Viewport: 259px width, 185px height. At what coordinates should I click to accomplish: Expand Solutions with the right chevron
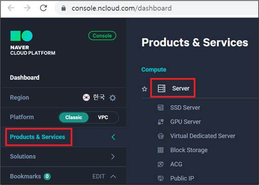(x=113, y=157)
